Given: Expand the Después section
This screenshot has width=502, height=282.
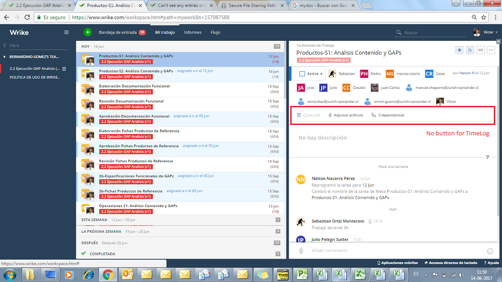Looking at the screenshot, I should click(x=180, y=243).
